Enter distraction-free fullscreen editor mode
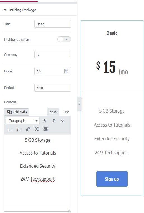144x213 pixels. click(x=37, y=129)
